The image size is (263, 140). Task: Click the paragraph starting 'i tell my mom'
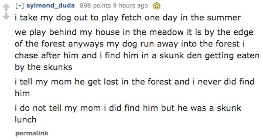click(x=135, y=87)
